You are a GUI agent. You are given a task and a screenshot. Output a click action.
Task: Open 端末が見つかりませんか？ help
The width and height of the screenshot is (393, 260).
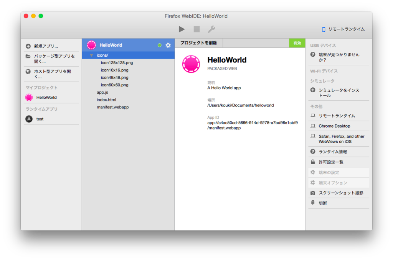[x=339, y=57]
